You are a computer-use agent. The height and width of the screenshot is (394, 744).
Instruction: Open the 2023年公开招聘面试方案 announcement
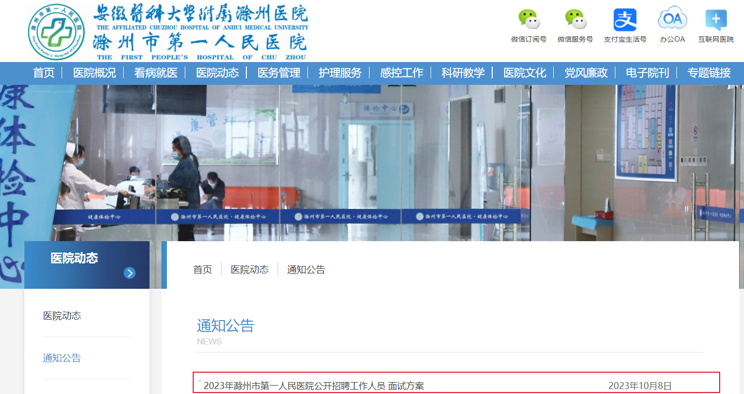tap(313, 386)
